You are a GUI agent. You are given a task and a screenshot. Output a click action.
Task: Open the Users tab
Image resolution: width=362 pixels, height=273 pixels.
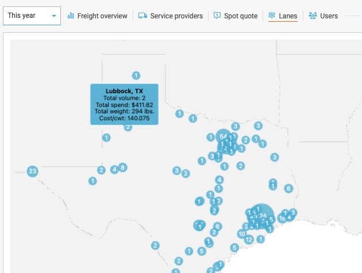coord(329,16)
